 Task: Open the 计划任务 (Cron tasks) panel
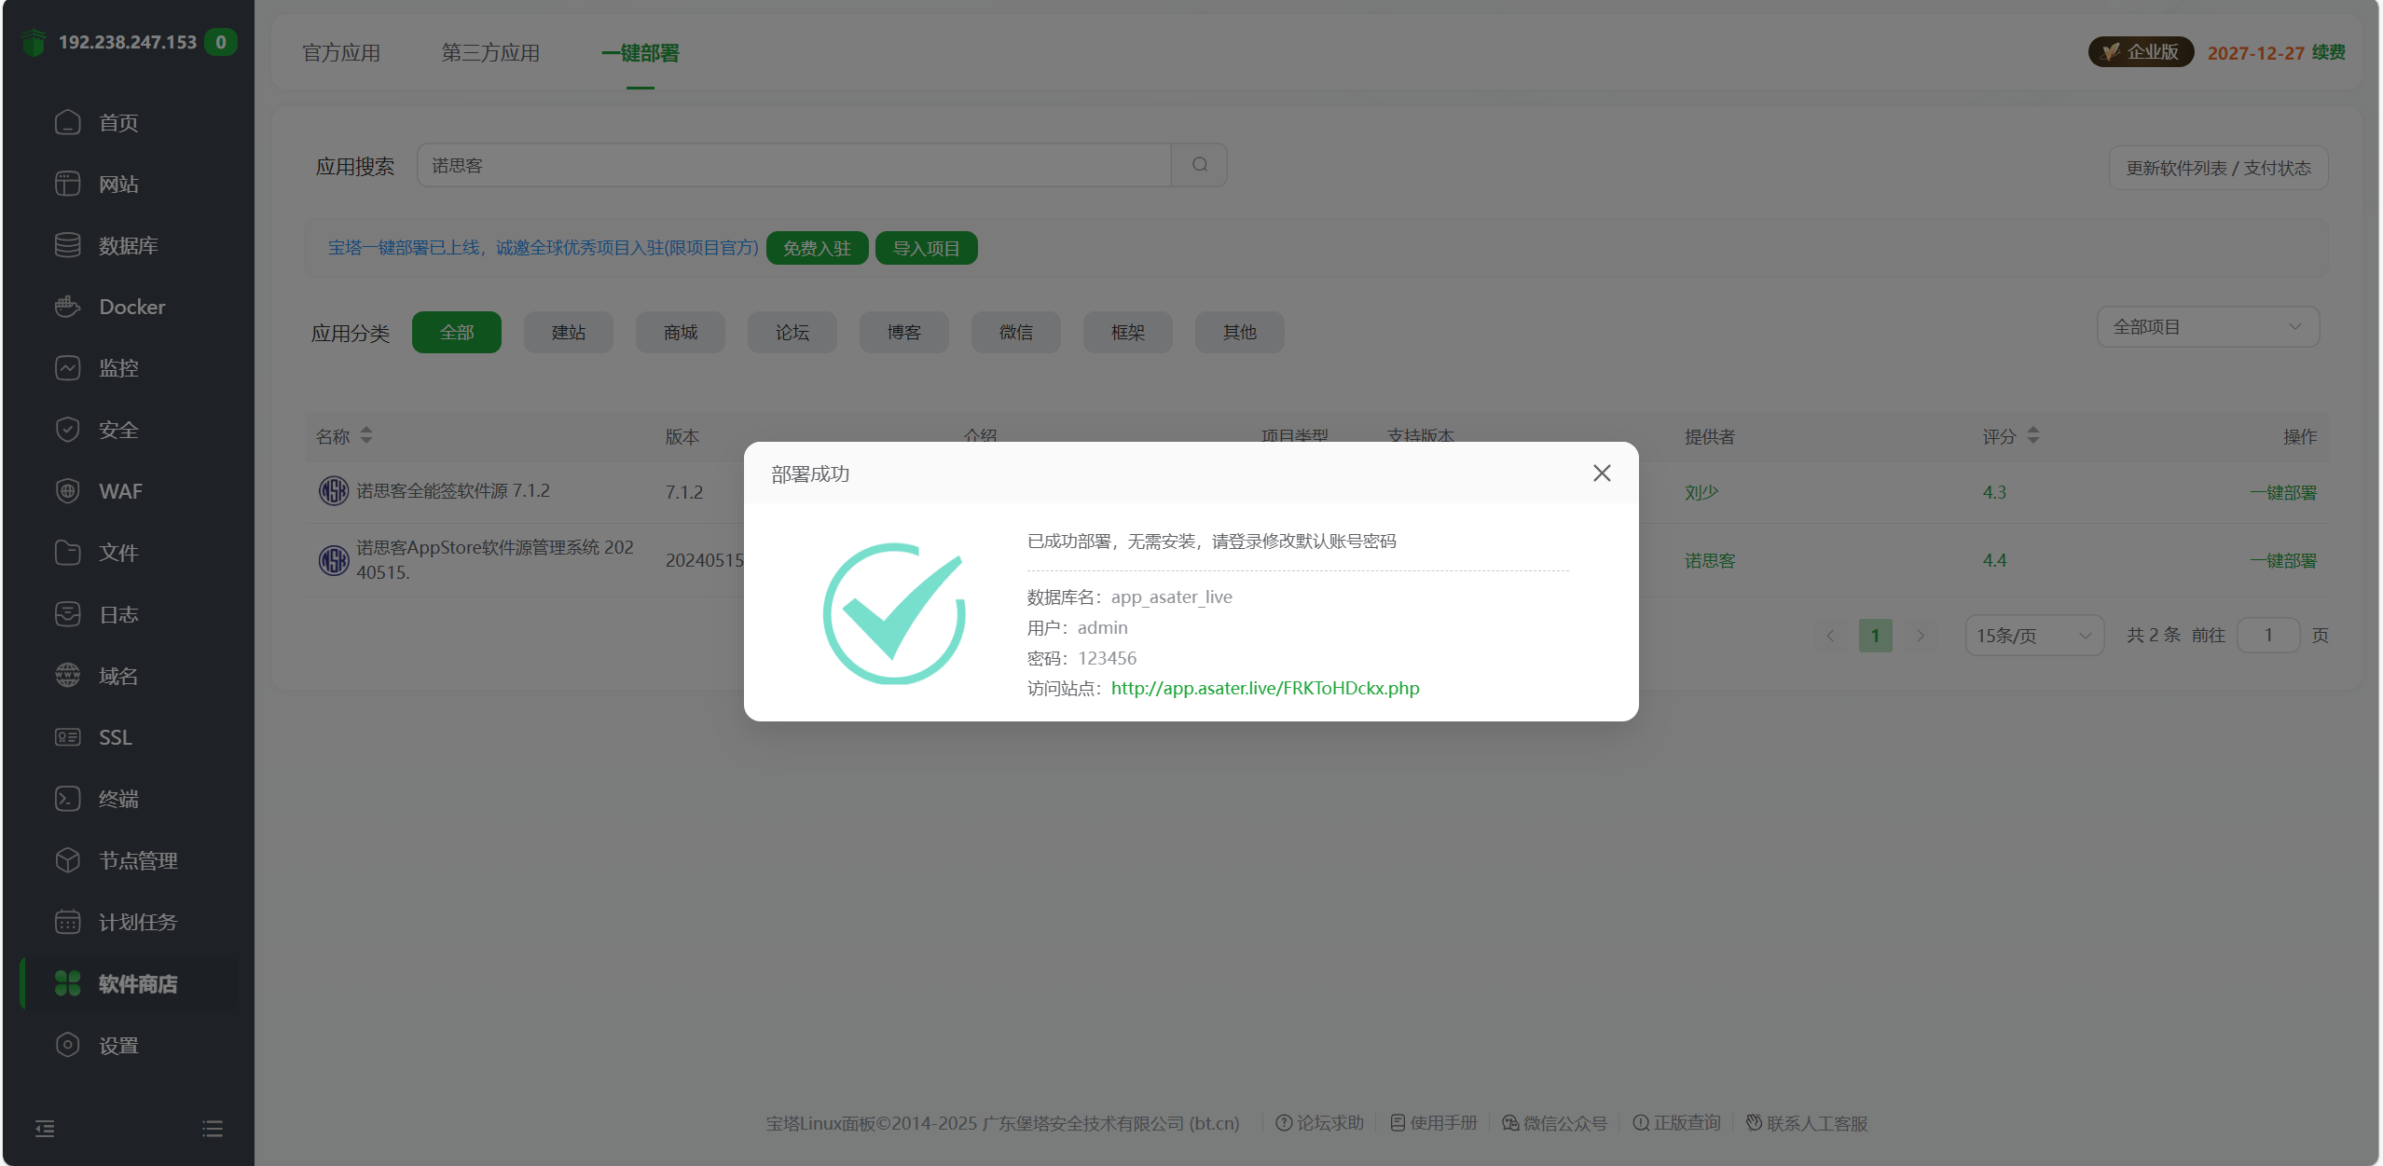(136, 921)
